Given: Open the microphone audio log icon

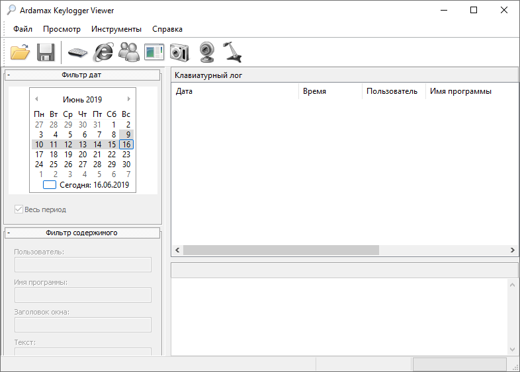Looking at the screenshot, I should point(231,52).
